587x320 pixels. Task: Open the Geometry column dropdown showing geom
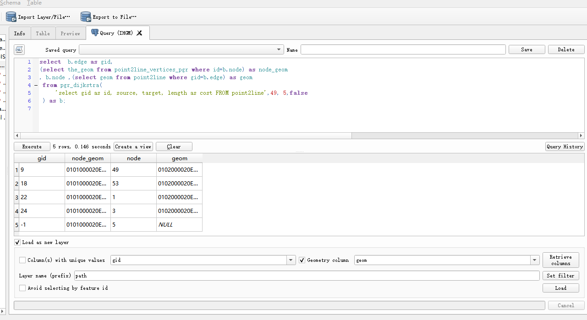(x=447, y=260)
